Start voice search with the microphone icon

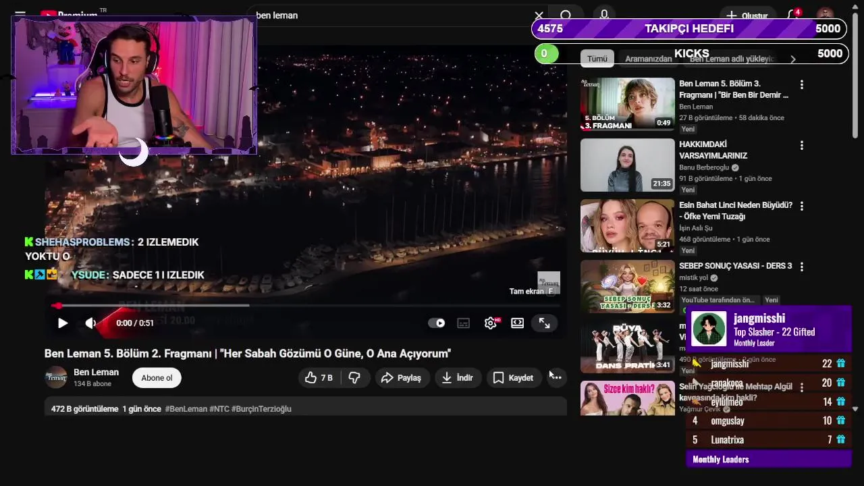[x=604, y=15]
